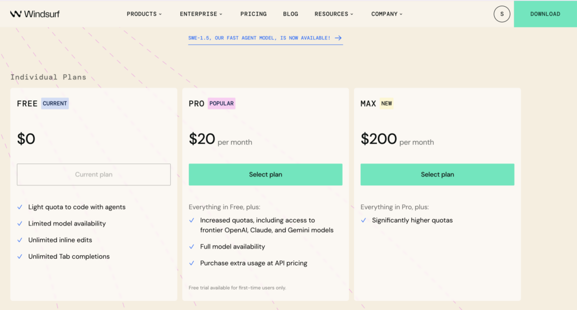
Task: Go to the Pricing page
Action: [254, 14]
